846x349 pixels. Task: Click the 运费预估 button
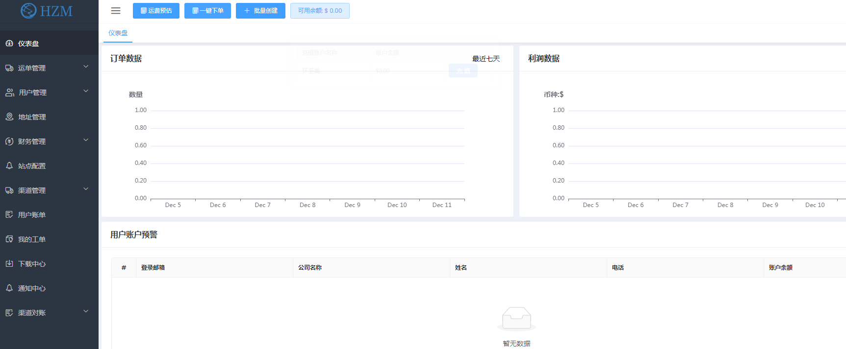tap(156, 11)
